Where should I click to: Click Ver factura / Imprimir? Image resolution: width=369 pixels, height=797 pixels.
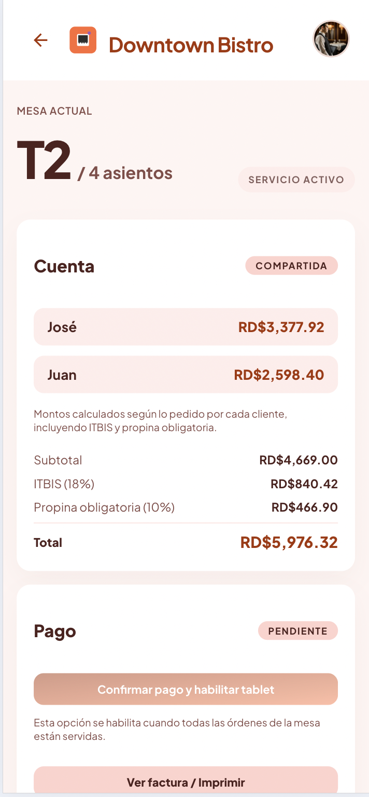point(186,781)
